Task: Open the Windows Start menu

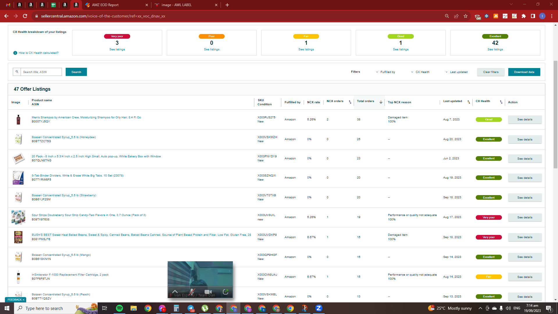Action: pyautogui.click(x=7, y=308)
